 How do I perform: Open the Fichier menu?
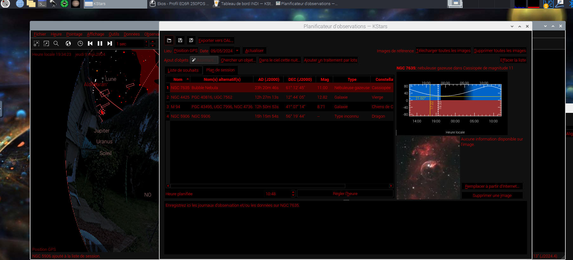point(40,34)
